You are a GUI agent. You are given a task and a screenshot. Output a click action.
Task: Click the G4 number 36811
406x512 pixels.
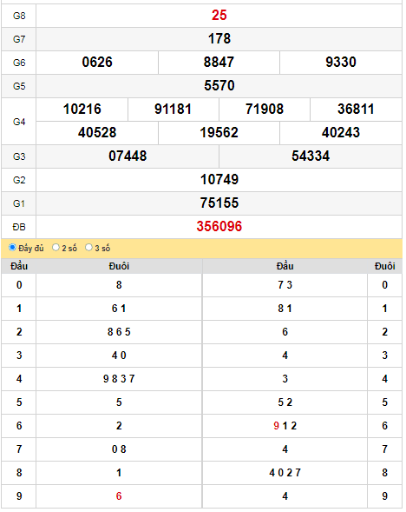[x=356, y=110]
